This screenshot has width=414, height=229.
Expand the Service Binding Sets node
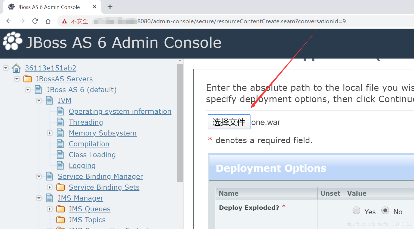[x=50, y=187]
